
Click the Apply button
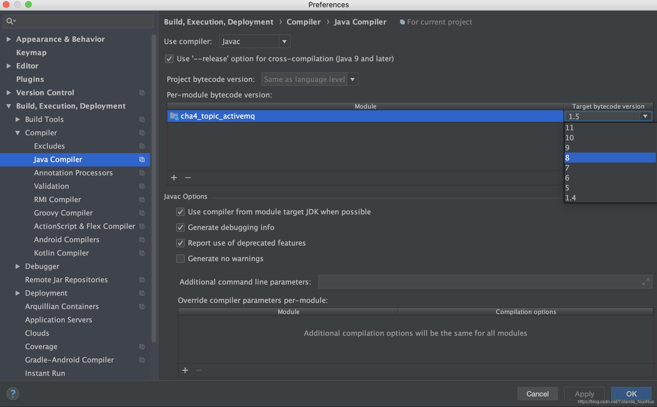[x=584, y=394]
